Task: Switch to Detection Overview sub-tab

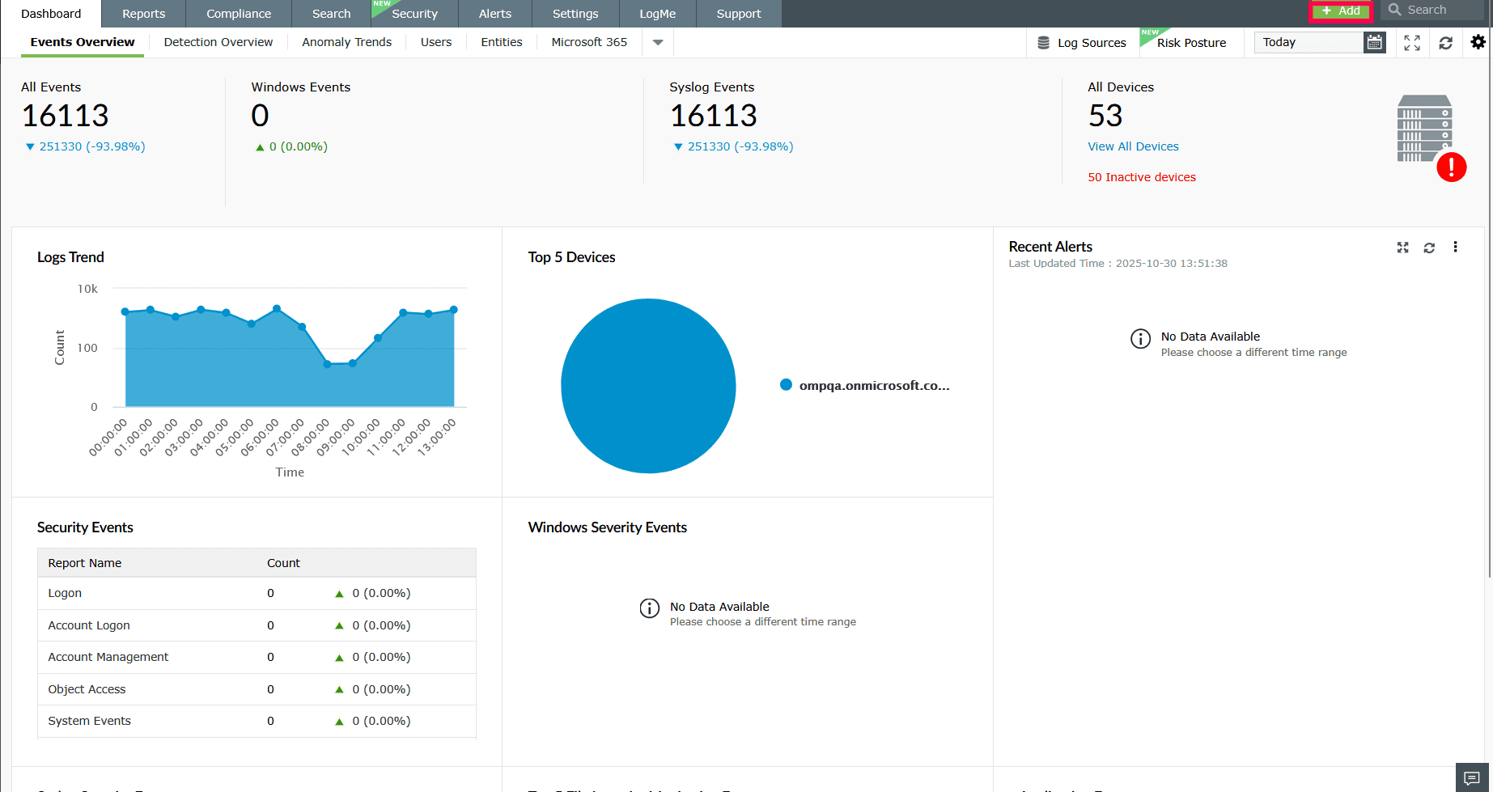Action: coord(218,42)
